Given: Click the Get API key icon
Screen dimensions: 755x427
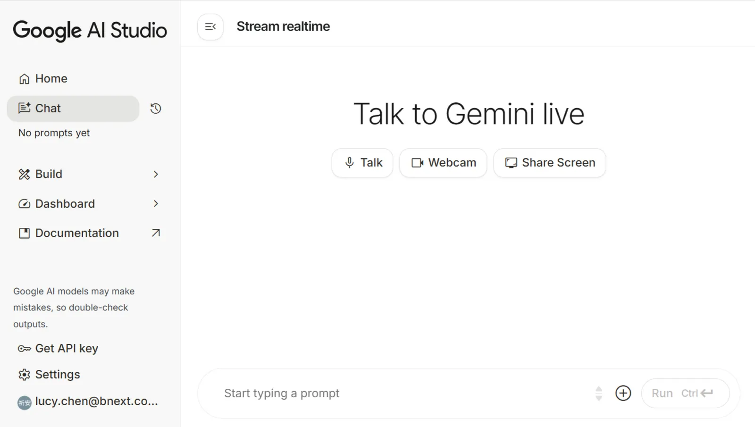Looking at the screenshot, I should pyautogui.click(x=24, y=348).
